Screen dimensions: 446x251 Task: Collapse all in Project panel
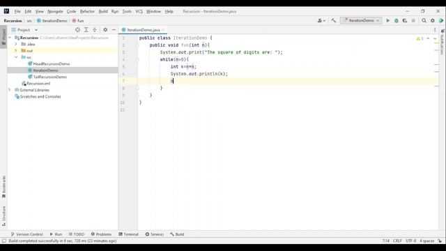coord(95,29)
